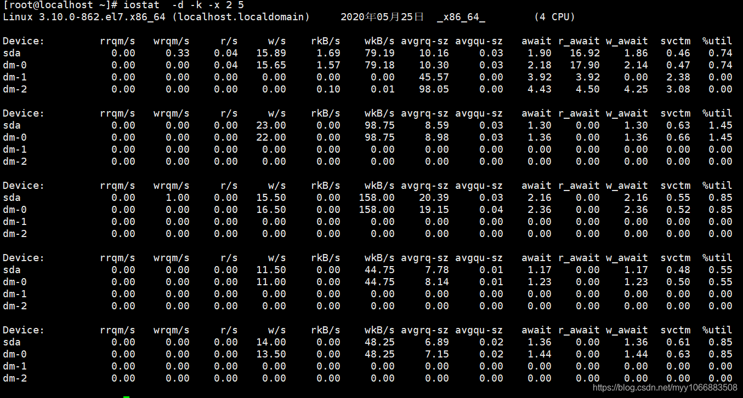The image size is (743, 398).
Task: Click the avgrq-sz value 6.89
Action: 436,342
